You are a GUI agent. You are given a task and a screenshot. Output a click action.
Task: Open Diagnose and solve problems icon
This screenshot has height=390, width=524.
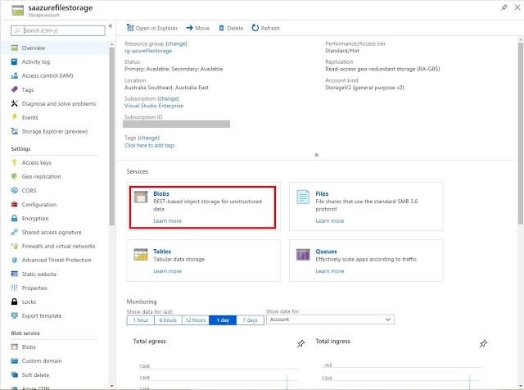(x=14, y=104)
